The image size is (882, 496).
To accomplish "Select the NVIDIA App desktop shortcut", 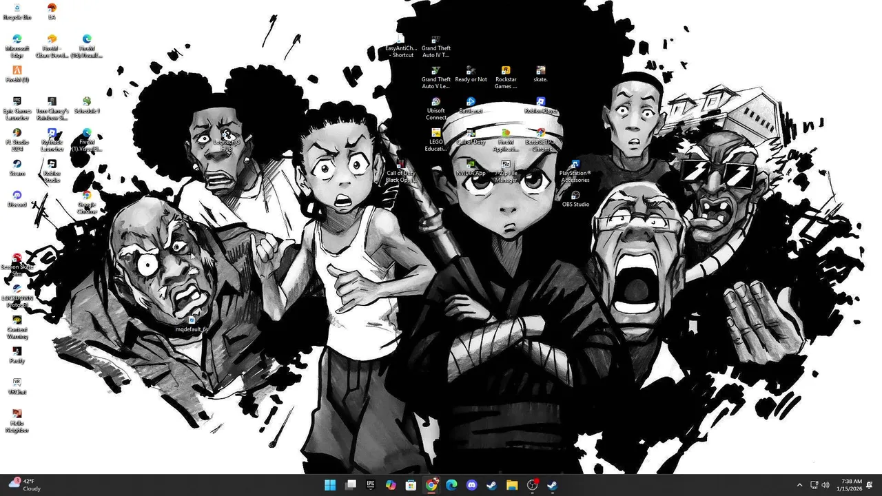I will 471,167.
